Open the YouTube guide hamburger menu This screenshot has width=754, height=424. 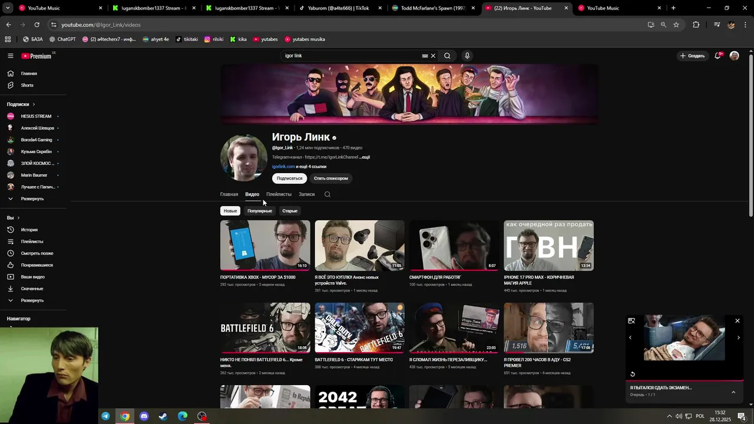[x=11, y=56]
